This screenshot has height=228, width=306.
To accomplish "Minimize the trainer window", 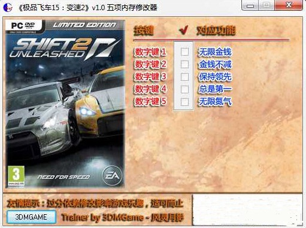I will click(250, 5).
